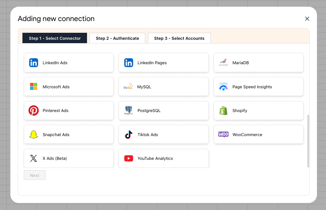Click the YouTube Analytics play icon
Image resolution: width=326 pixels, height=210 pixels.
[129, 159]
